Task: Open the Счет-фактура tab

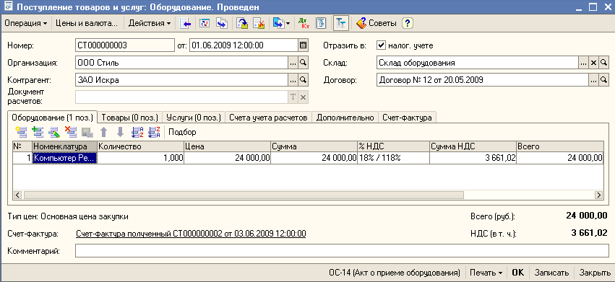Action: pyautogui.click(x=407, y=117)
